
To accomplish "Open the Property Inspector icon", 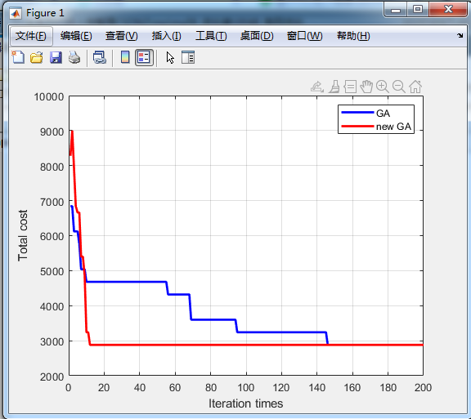I will pyautogui.click(x=188, y=57).
